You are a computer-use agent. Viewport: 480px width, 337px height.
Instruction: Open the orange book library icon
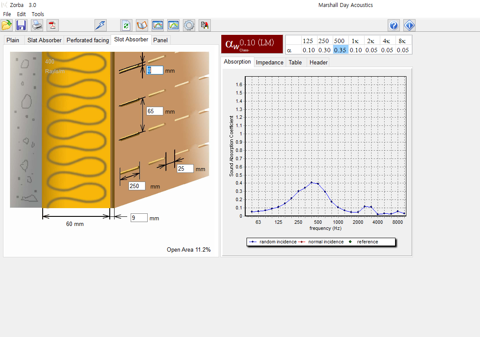[142, 25]
